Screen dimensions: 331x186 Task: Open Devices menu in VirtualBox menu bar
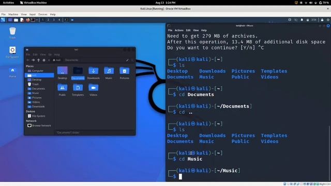[x=42, y=14]
